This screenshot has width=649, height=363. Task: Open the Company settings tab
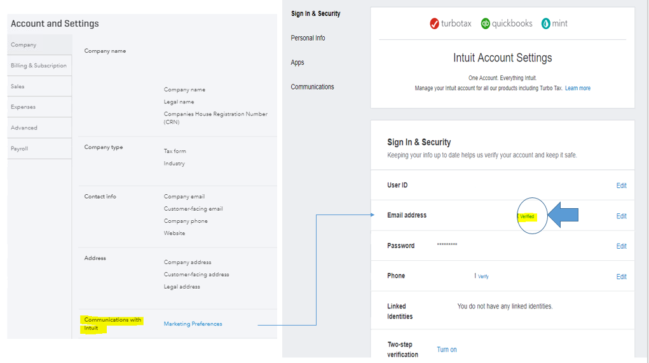(x=24, y=45)
